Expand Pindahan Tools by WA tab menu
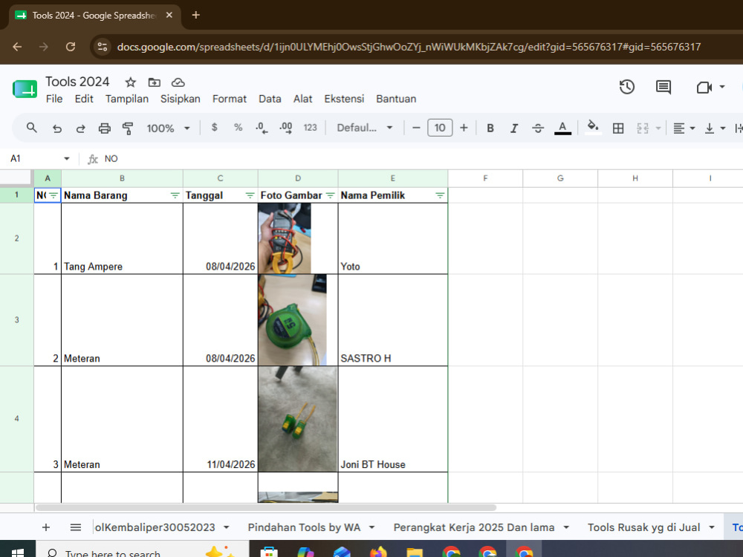 pos(371,527)
